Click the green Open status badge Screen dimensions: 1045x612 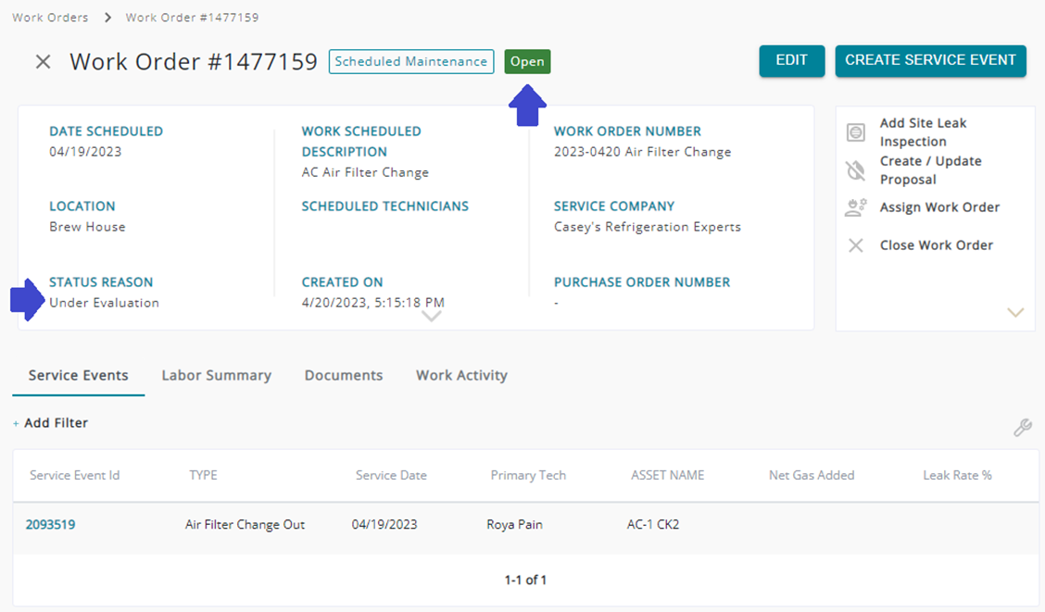click(527, 61)
